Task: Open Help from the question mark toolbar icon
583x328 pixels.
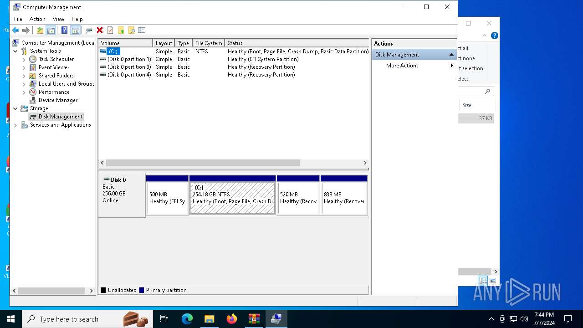Action: (x=64, y=30)
